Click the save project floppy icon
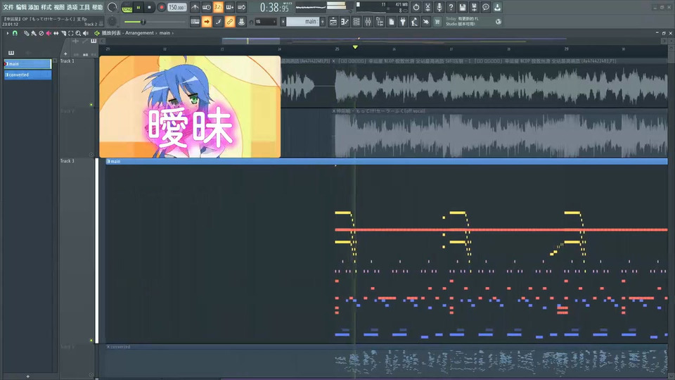 point(463,7)
